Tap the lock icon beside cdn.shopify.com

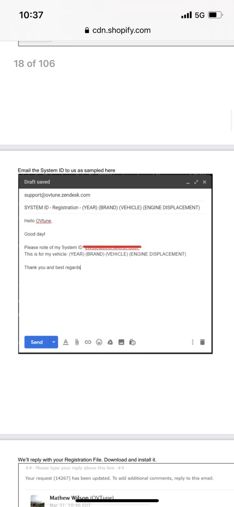(87, 31)
